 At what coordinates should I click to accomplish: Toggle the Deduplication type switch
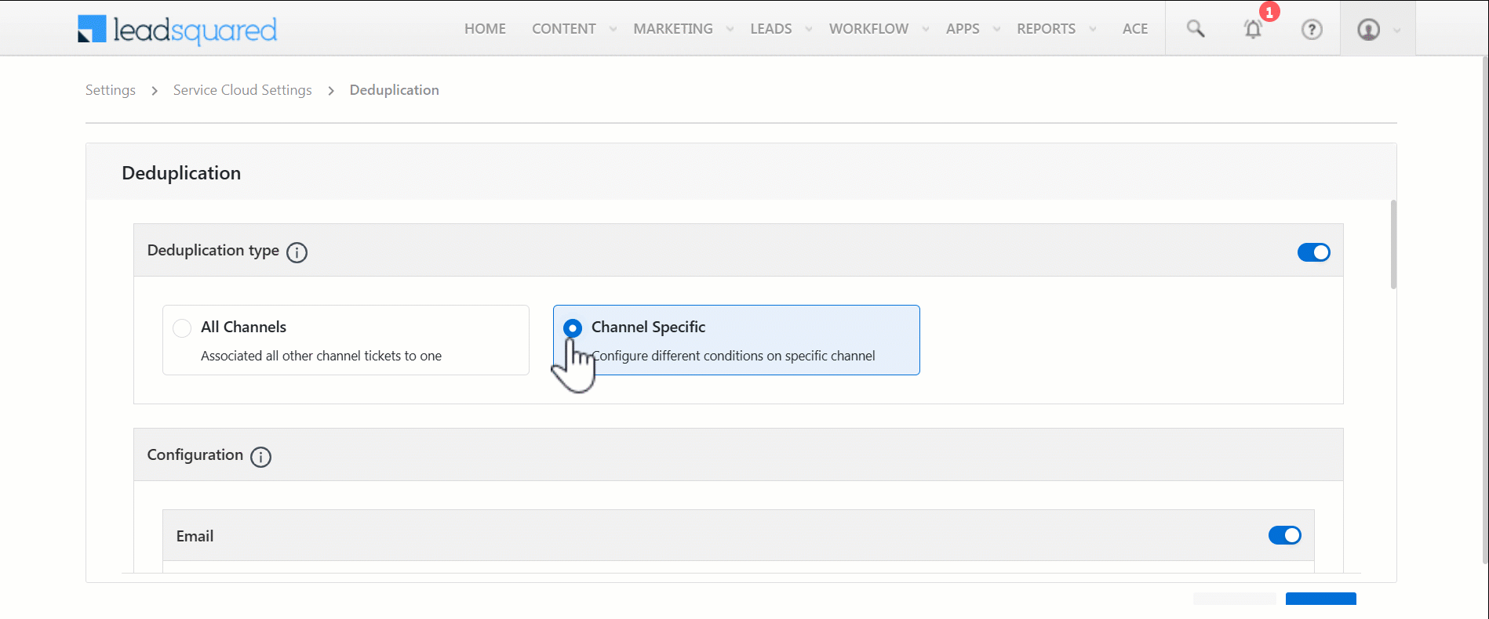(1314, 252)
